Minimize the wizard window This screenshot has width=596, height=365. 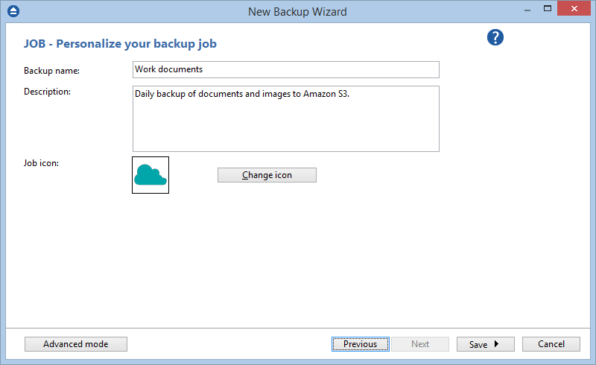527,10
